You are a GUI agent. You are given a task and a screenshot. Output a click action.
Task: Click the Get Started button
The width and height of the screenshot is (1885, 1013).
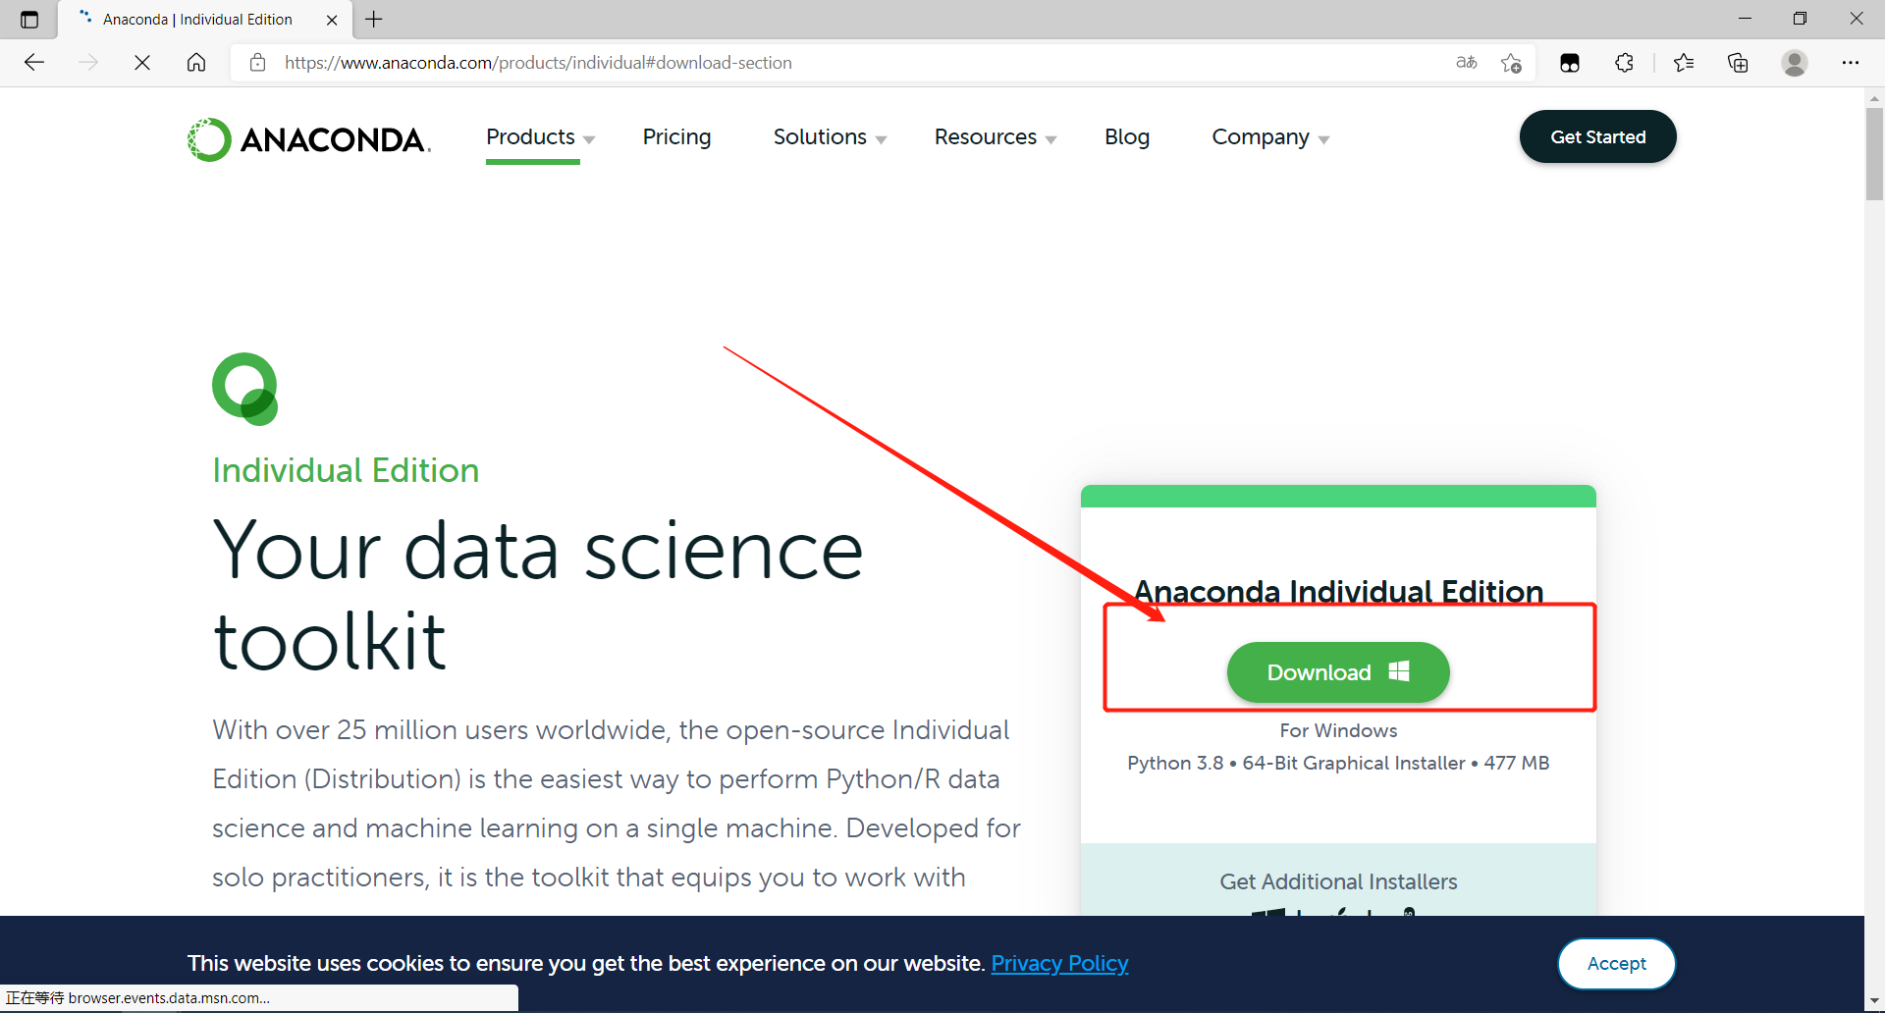click(1597, 136)
